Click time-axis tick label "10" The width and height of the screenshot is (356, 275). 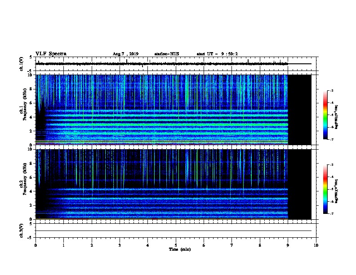[316, 245]
